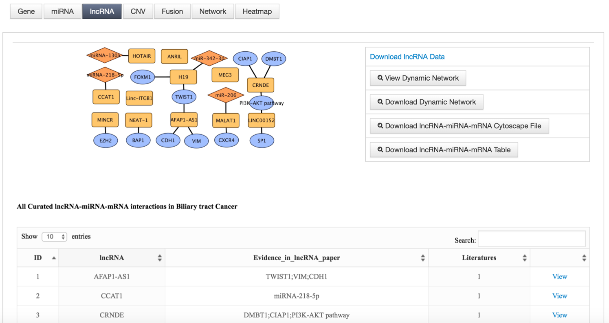
Task: Select the MALAT1 lncRNA node
Action: (225, 121)
